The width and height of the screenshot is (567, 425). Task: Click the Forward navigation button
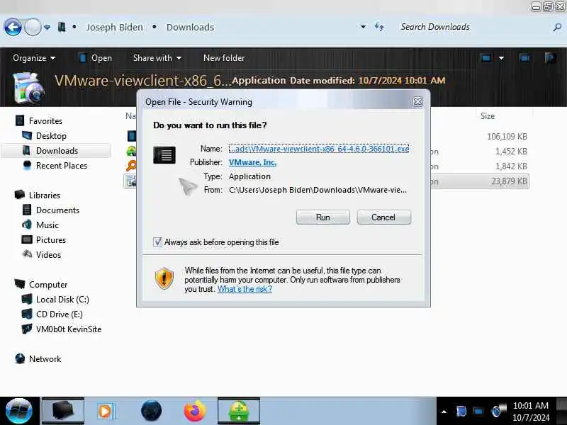pyautogui.click(x=33, y=27)
